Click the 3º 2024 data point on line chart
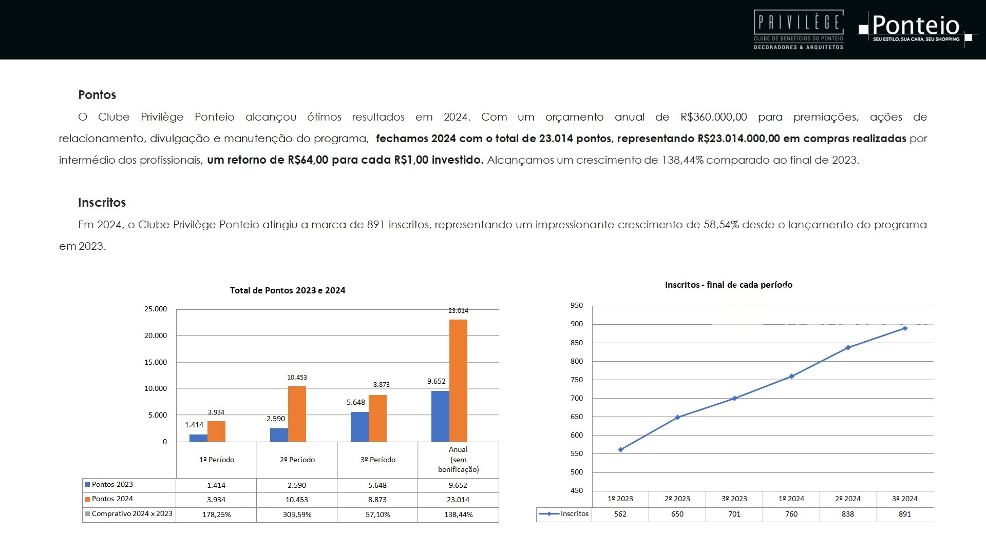 (x=905, y=328)
